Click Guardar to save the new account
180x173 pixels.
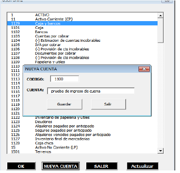65,104
